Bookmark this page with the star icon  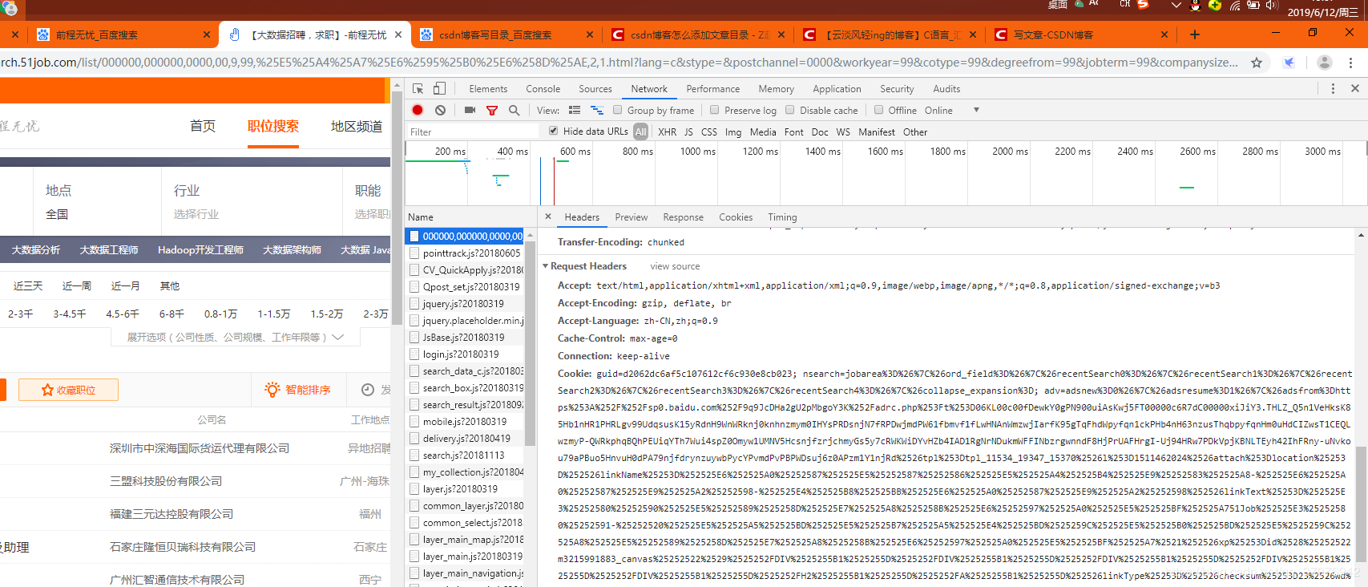[x=1257, y=63]
